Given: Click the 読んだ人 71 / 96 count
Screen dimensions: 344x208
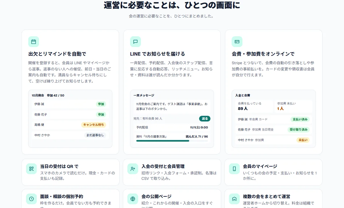Looking at the screenshot, I should click(197, 136).
